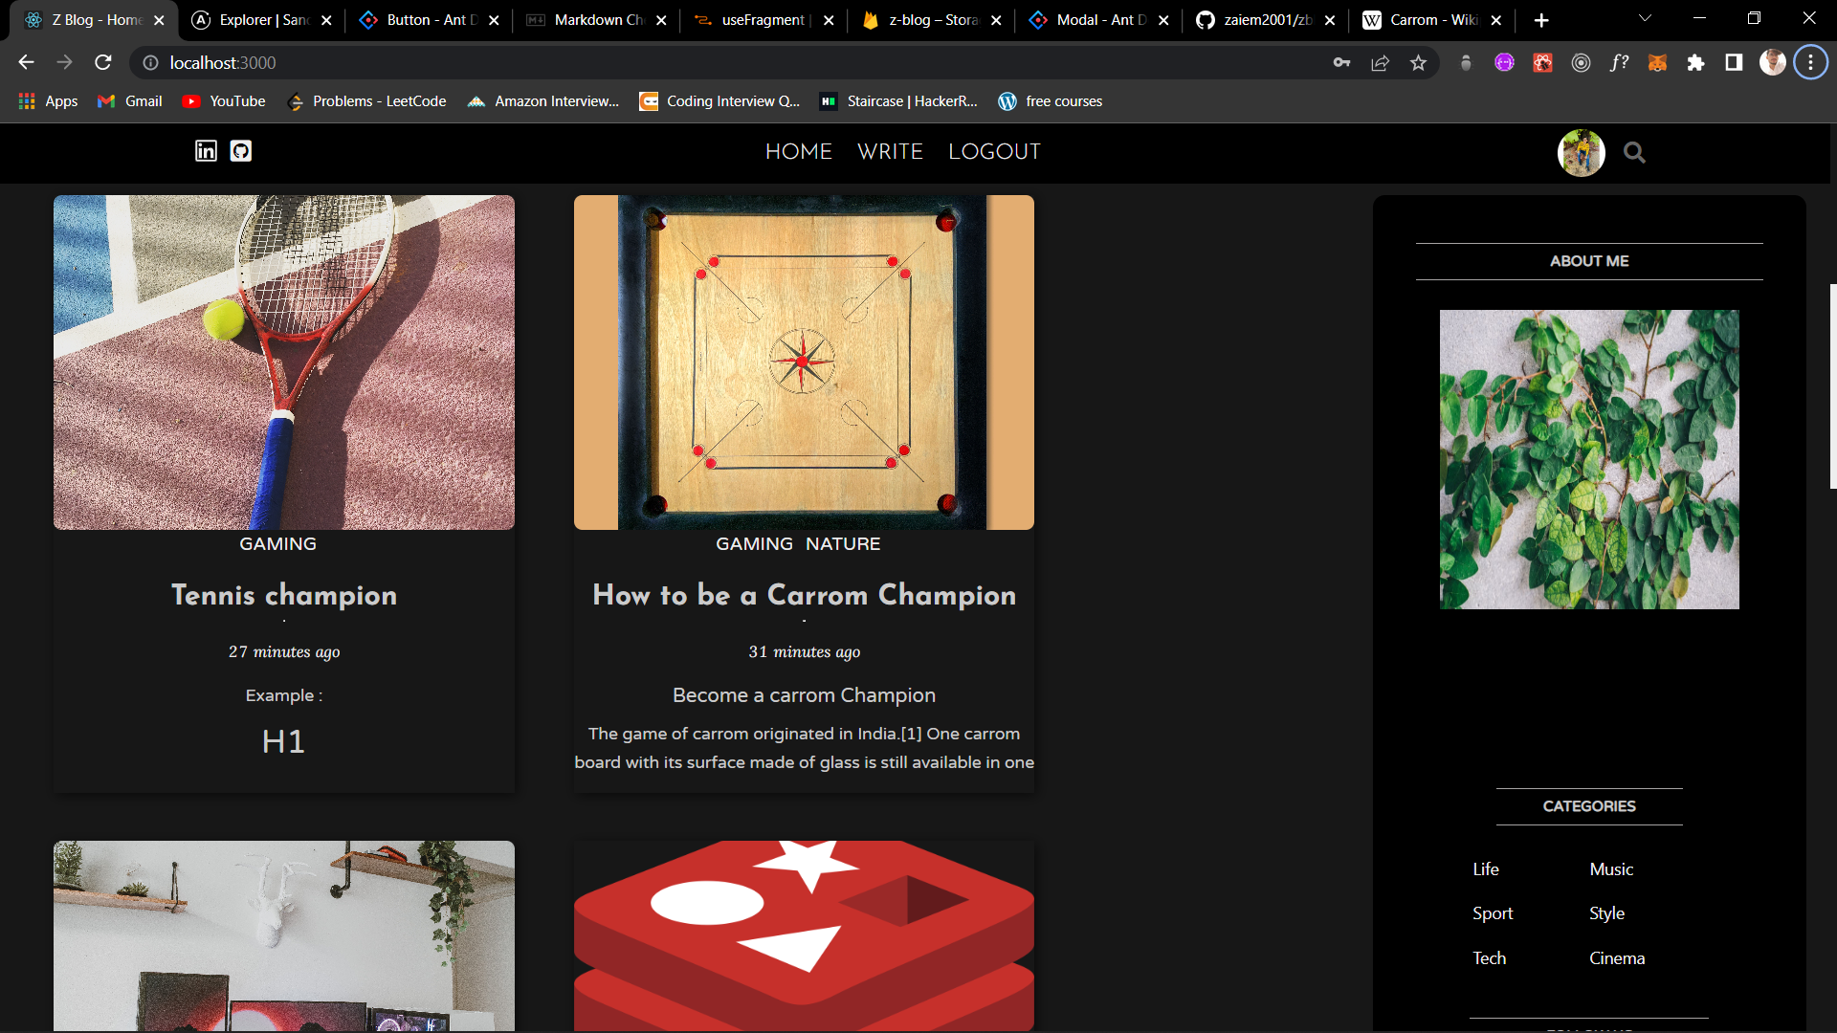Click the page vertical scrollbar thumb
This screenshot has width=1837, height=1033.
pyautogui.click(x=1832, y=386)
